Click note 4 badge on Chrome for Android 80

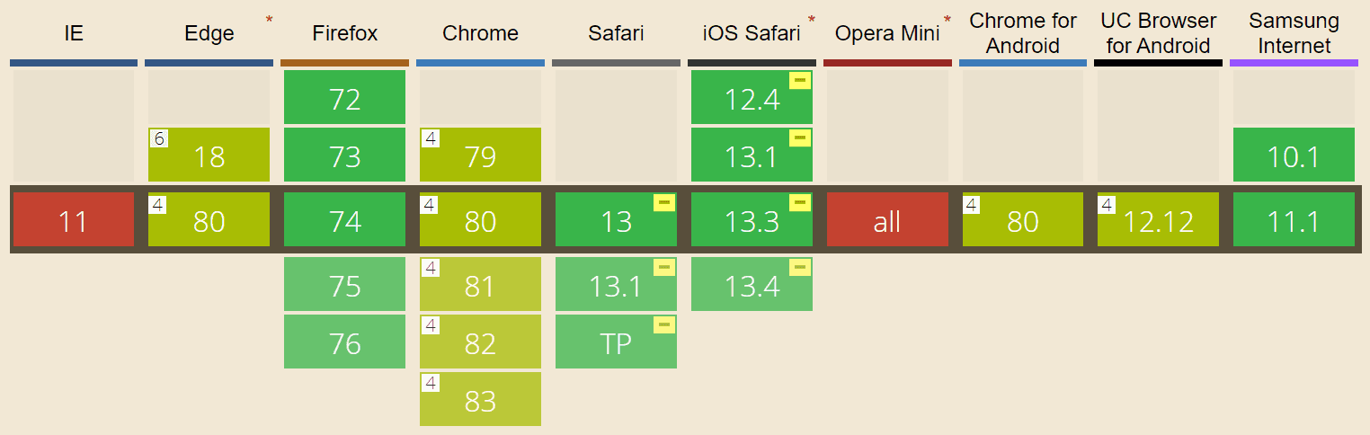pos(973,203)
